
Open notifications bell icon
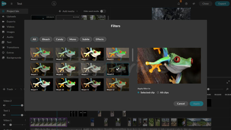(179, 4)
